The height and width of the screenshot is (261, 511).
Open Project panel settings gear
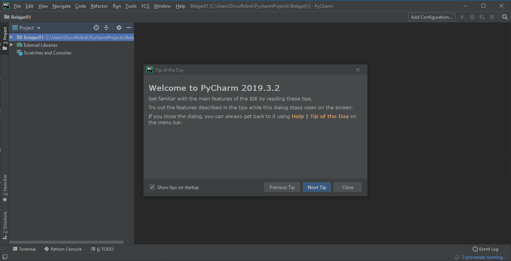point(119,28)
